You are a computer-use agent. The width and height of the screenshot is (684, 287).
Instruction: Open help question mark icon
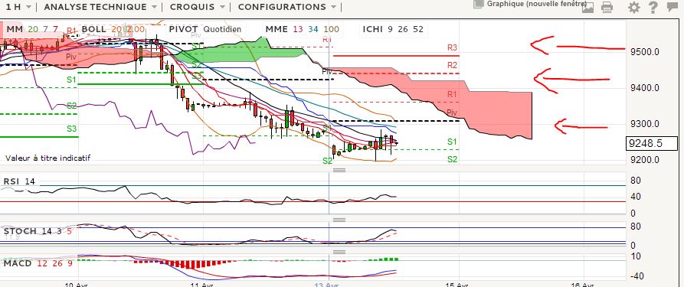pyautogui.click(x=653, y=8)
